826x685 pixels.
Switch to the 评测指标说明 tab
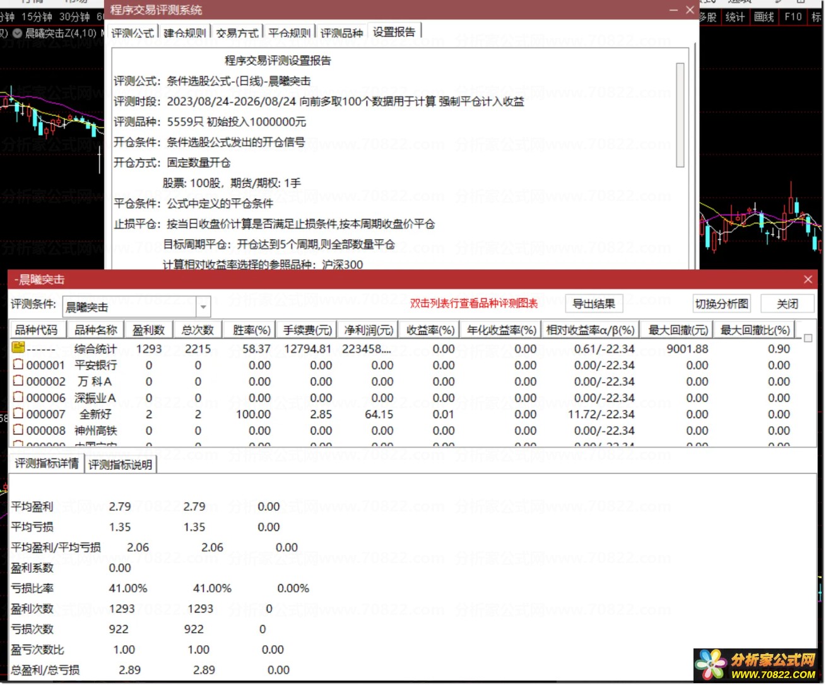[120, 465]
